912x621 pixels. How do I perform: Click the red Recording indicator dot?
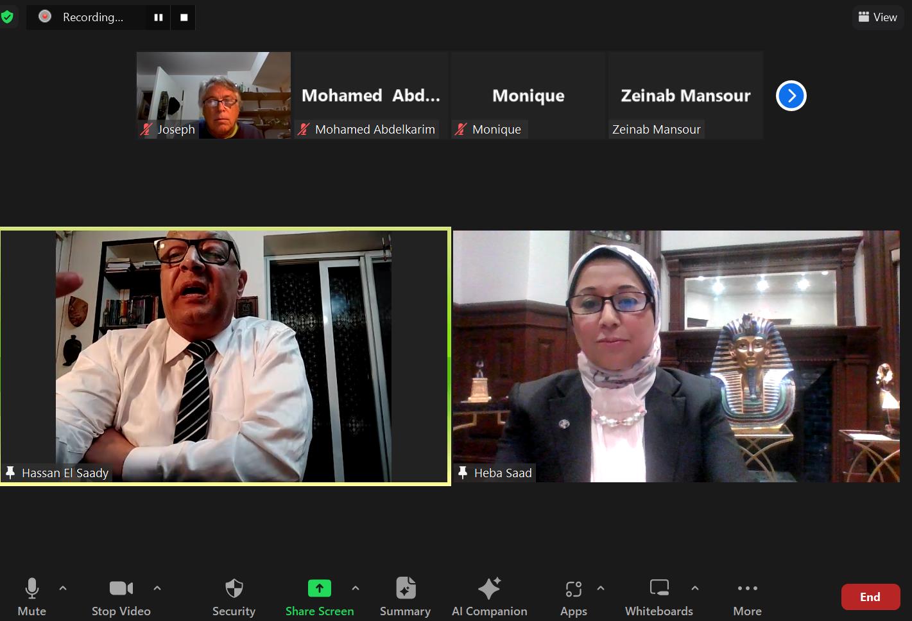click(45, 17)
